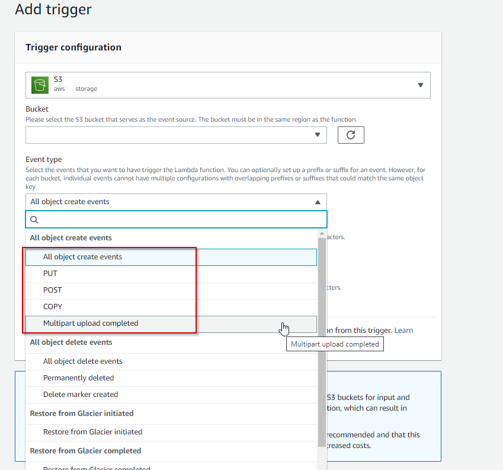503x470 pixels.
Task: Refresh the bucket list
Action: coord(351,135)
